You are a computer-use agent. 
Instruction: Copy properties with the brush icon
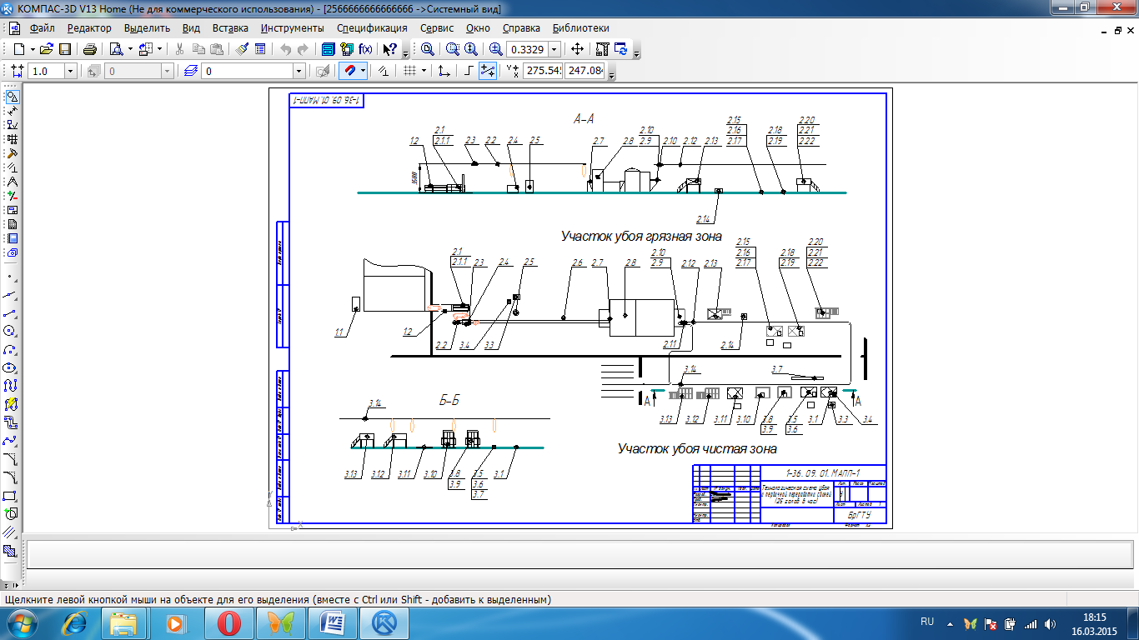[x=242, y=49]
